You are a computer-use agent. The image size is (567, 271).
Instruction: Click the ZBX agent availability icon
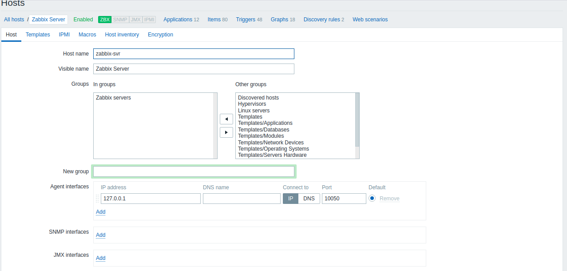click(x=104, y=20)
